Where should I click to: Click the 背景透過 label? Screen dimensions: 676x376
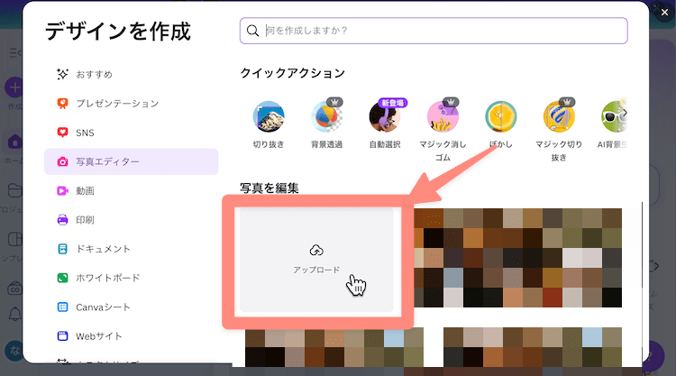tap(327, 144)
